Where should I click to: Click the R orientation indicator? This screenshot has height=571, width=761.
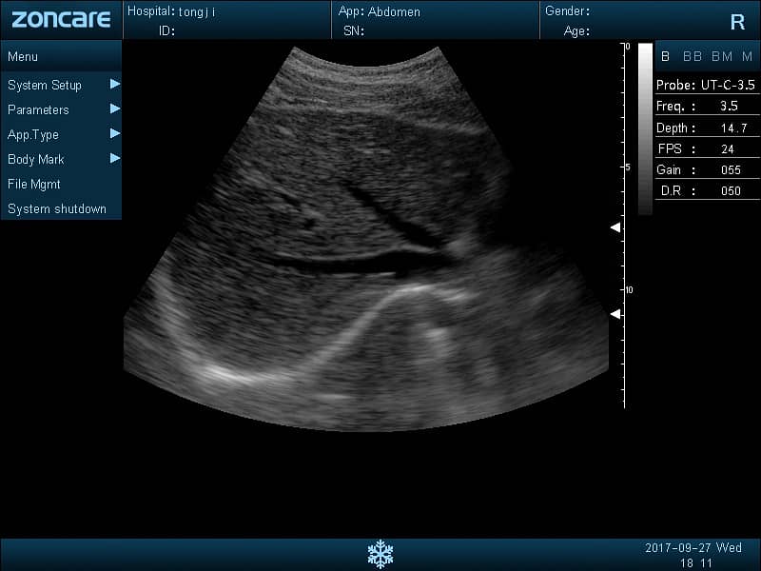coord(737,22)
